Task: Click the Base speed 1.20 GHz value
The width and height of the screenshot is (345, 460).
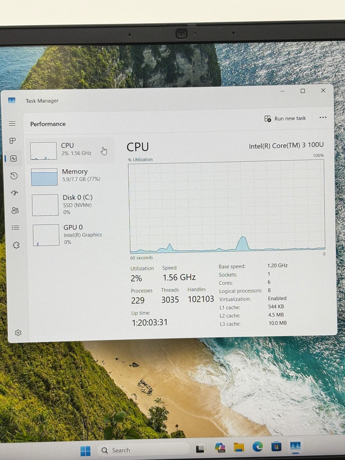Action: click(x=277, y=265)
